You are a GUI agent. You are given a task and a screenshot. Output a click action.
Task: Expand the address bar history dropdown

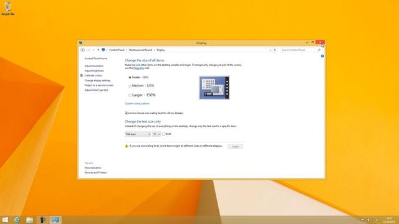270,50
